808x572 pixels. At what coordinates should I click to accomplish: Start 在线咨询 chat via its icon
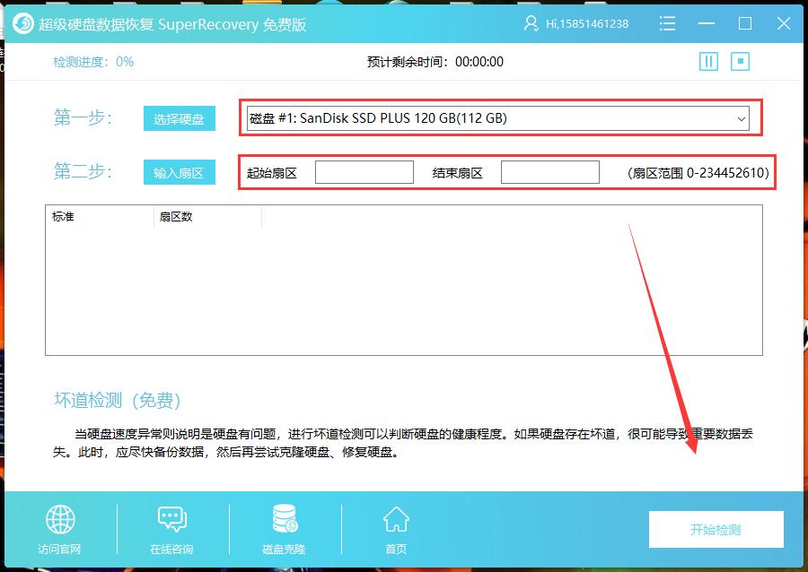[x=171, y=520]
